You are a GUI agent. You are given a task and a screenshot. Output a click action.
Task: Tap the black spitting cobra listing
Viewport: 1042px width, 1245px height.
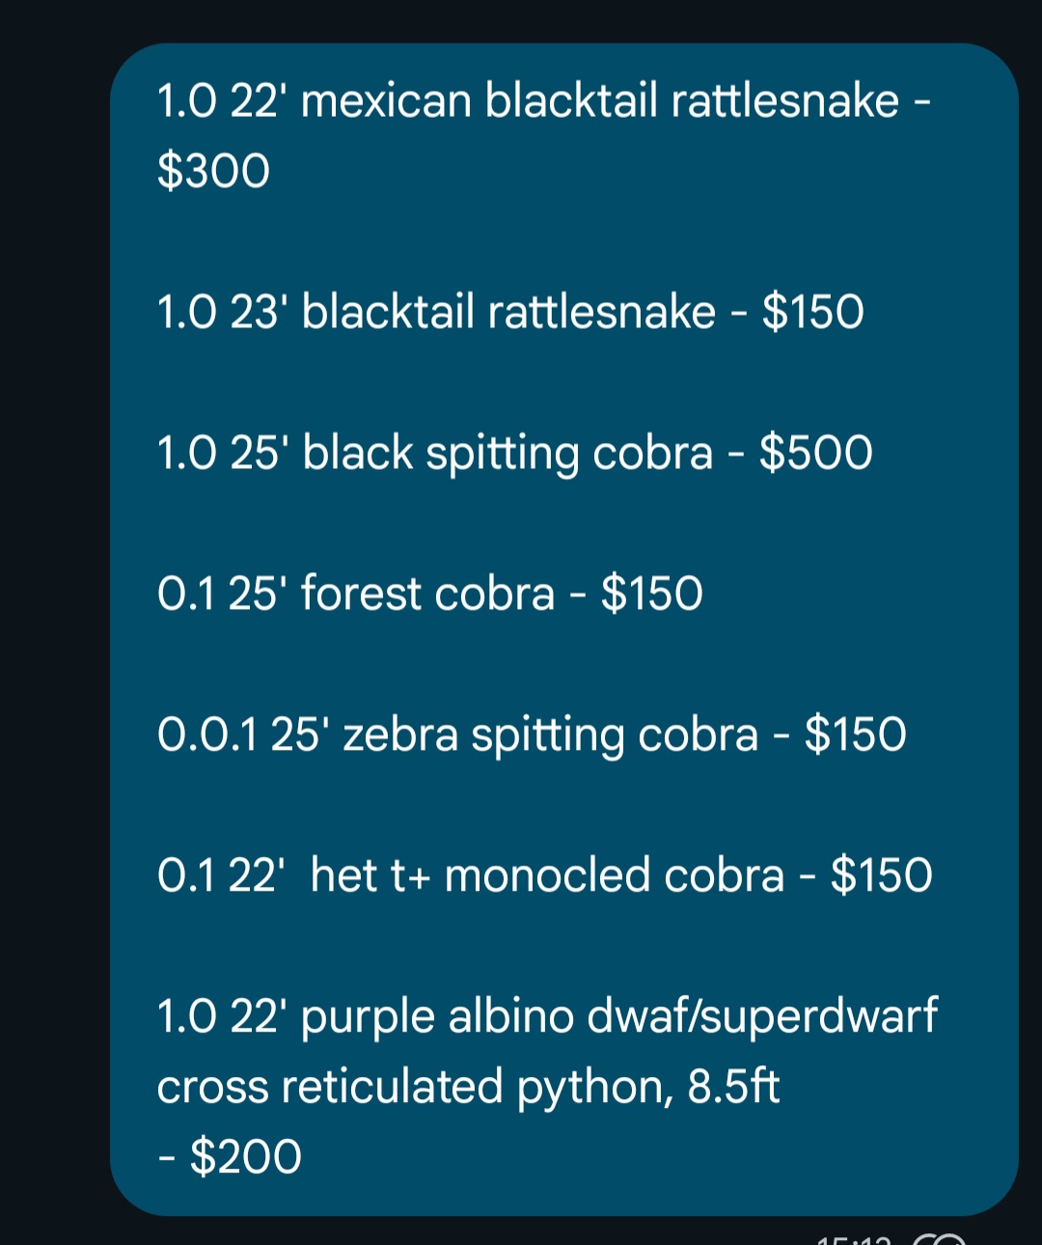click(514, 454)
